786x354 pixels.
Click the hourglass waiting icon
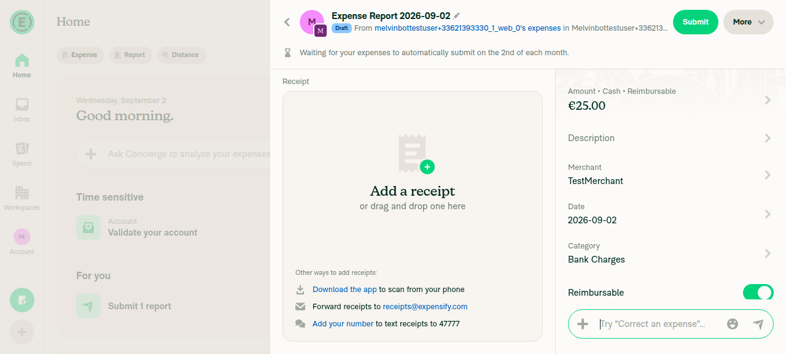(287, 53)
